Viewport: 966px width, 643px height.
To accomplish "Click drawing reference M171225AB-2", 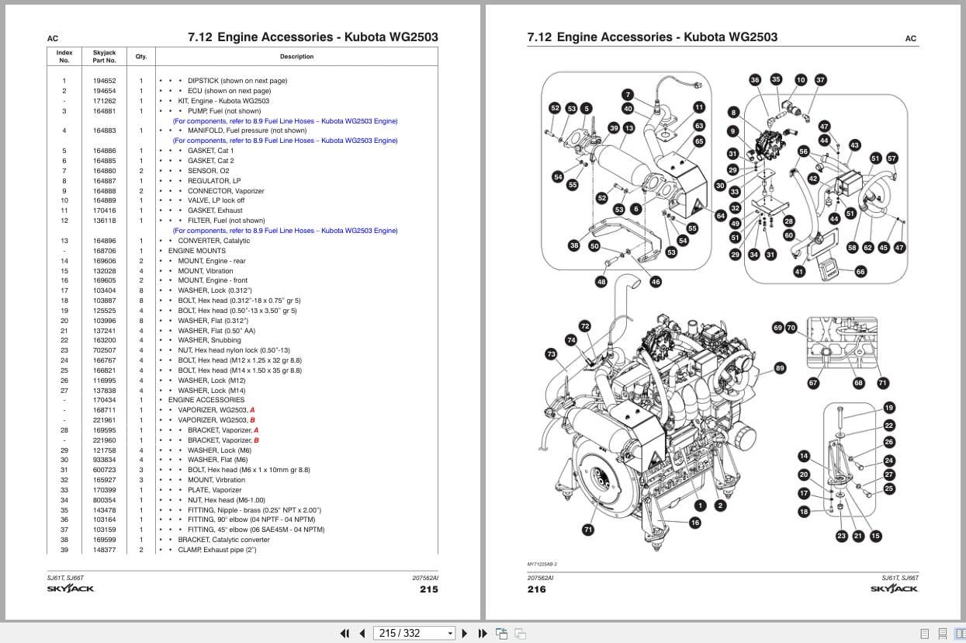I will (x=542, y=565).
